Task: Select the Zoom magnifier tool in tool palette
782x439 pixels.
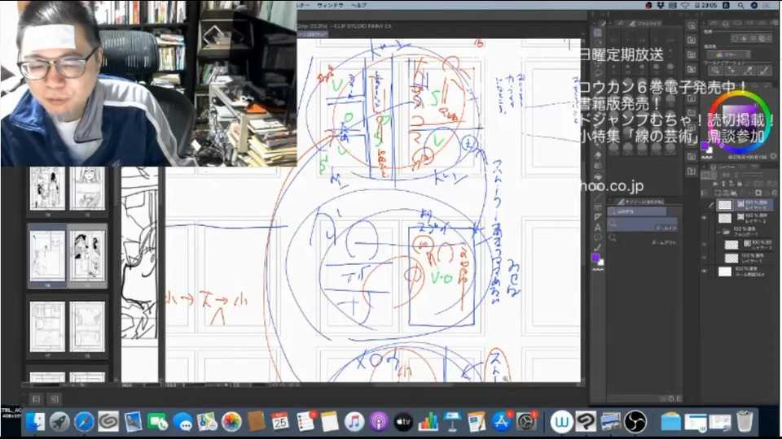Action: tap(598, 33)
